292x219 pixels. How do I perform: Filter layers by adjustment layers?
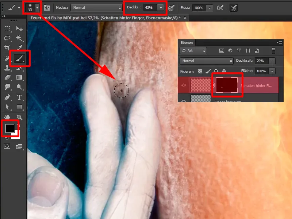(x=230, y=50)
